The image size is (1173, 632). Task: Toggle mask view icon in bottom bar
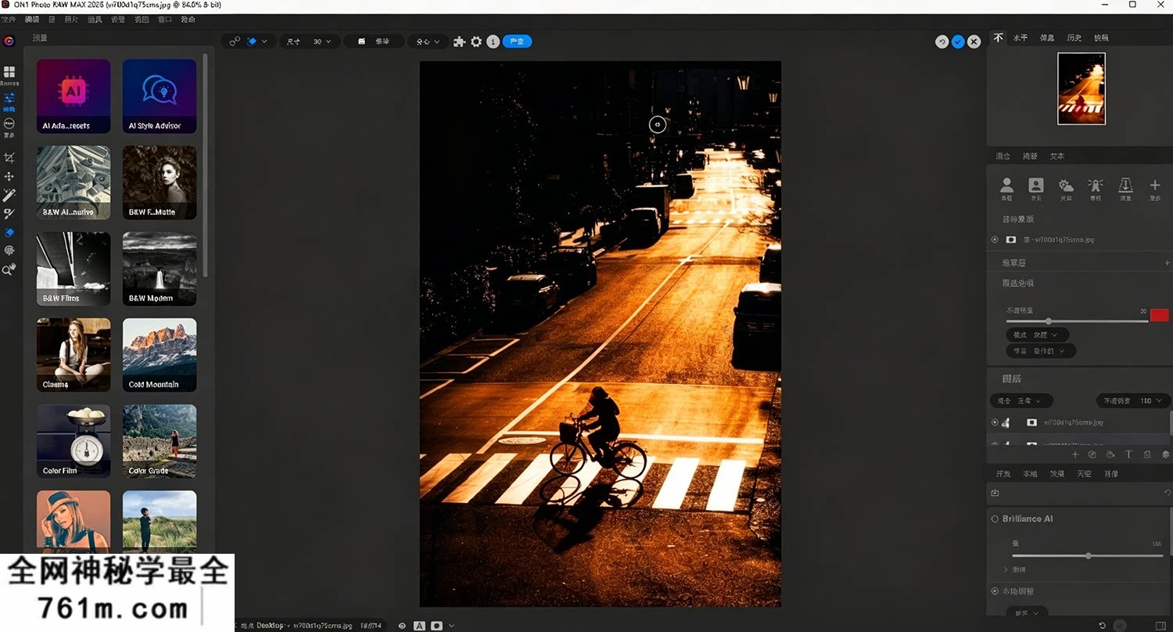coord(436,626)
